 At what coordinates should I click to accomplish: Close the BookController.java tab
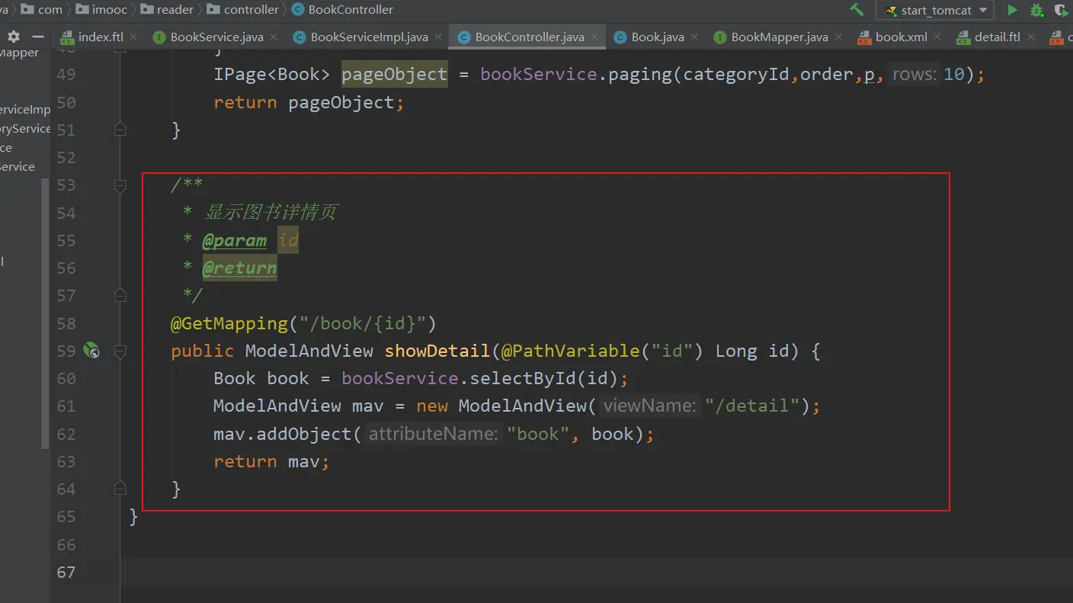click(595, 37)
